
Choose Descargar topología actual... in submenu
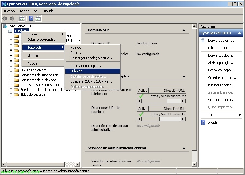pyautogui.click(x=93, y=58)
